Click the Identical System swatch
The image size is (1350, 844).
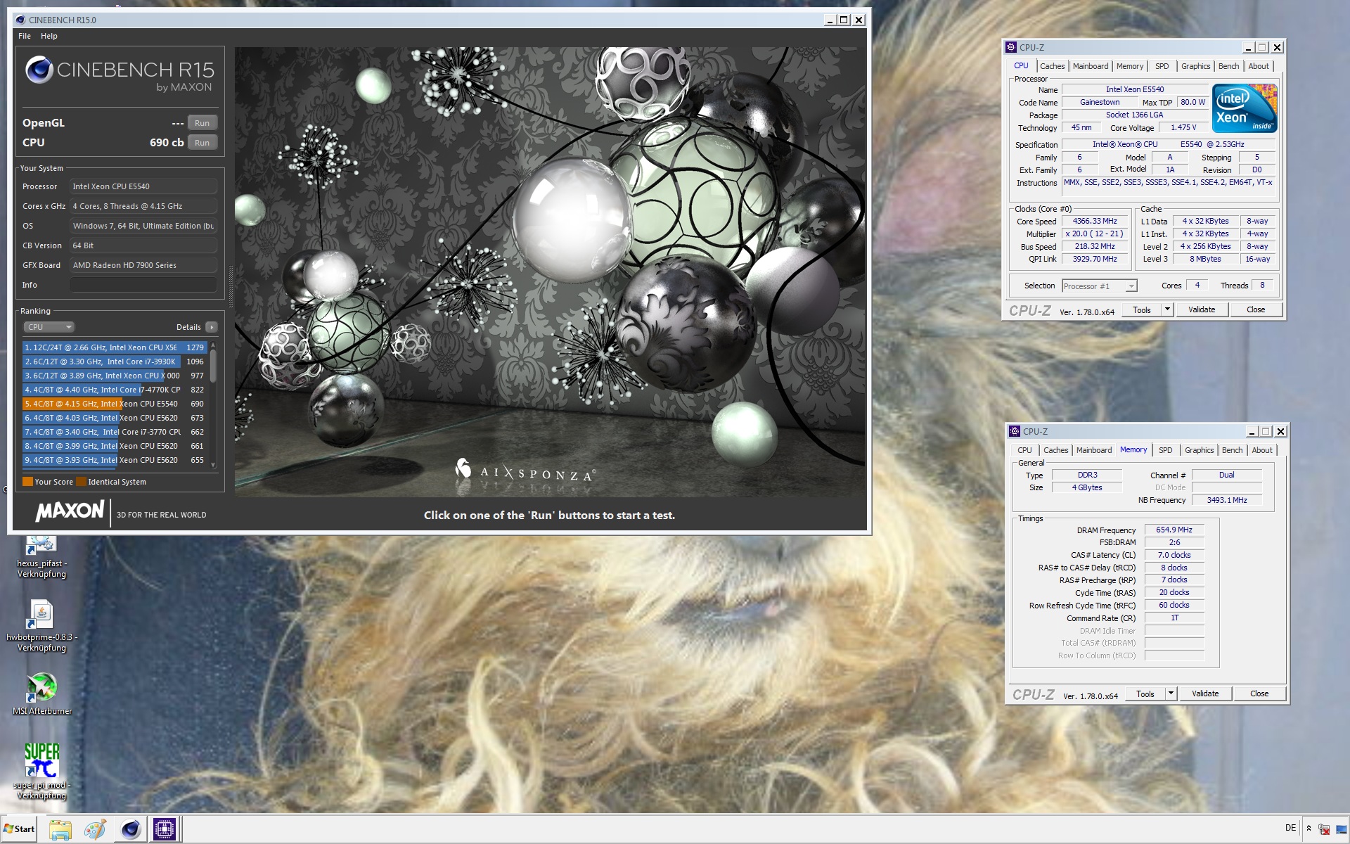click(81, 482)
